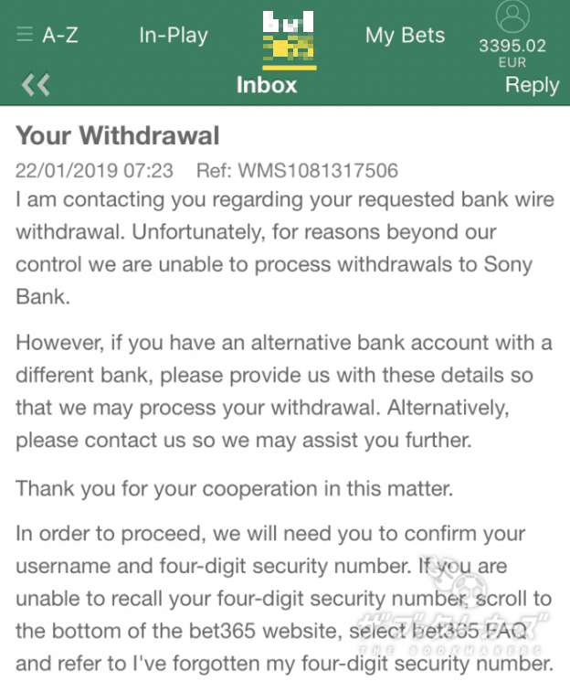Image resolution: width=570 pixels, height=681 pixels.
Task: Tap the 22/01/2019 07:23 timestamp
Action: [95, 171]
